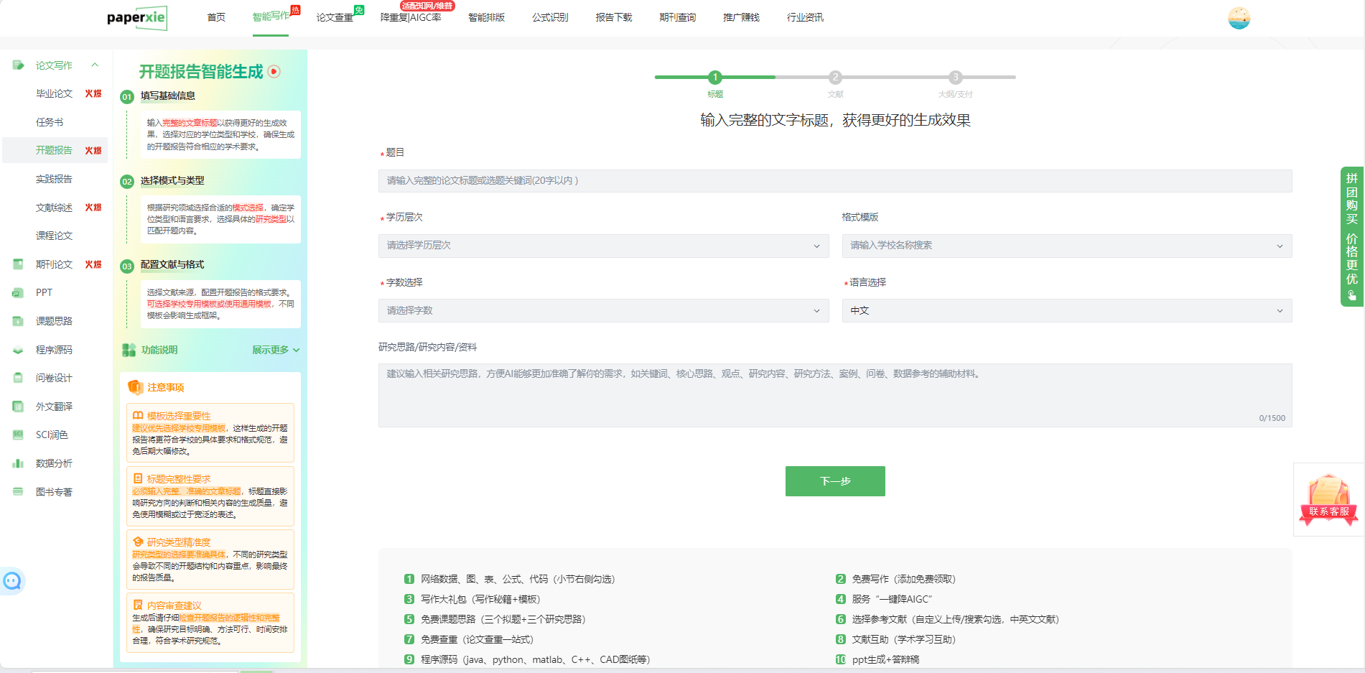Select 文献综述 in the sidebar
The width and height of the screenshot is (1365, 673).
(x=54, y=208)
